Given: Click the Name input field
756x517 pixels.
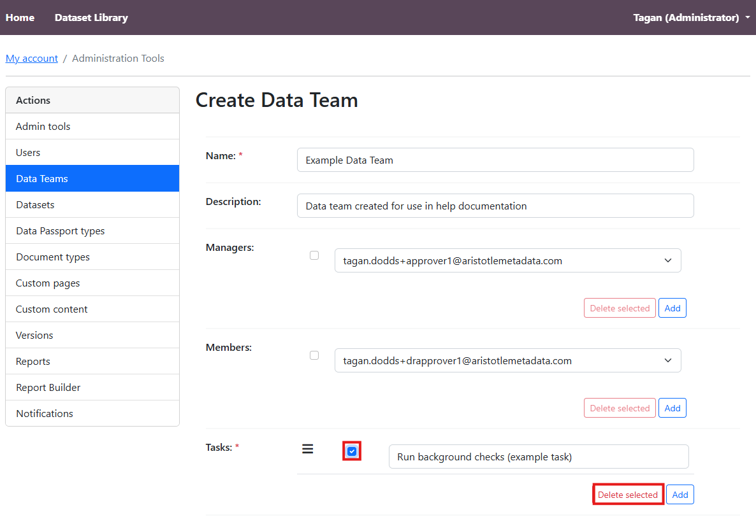Looking at the screenshot, I should (x=495, y=160).
